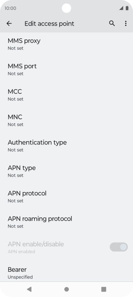The height and width of the screenshot is (297, 133).
Task: Tap the Edit access point title
Action: tap(49, 24)
